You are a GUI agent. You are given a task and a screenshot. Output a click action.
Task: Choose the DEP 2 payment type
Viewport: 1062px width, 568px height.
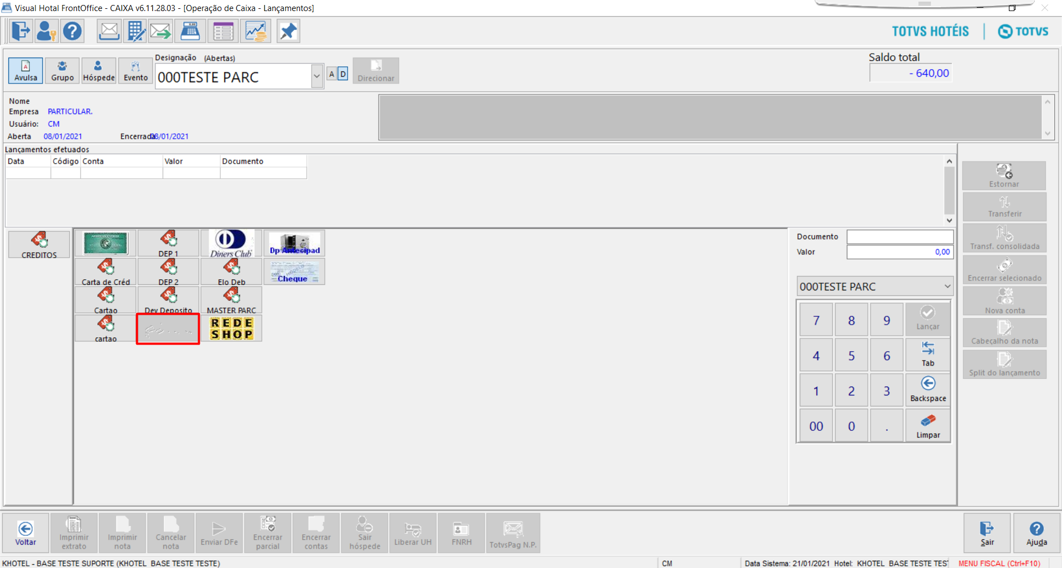coord(168,272)
